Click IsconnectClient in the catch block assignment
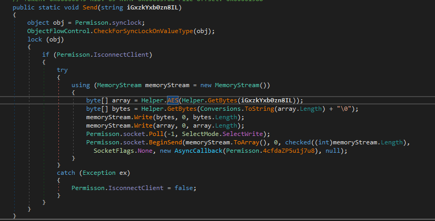Image resolution: width=435 pixels, height=221 pixels. pos(136,188)
